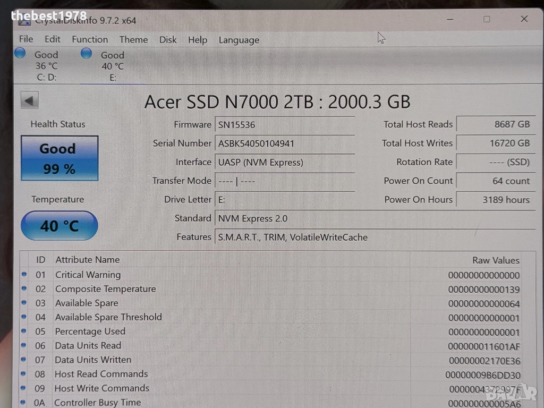
Task: Open the Edit menu
Action: click(52, 39)
